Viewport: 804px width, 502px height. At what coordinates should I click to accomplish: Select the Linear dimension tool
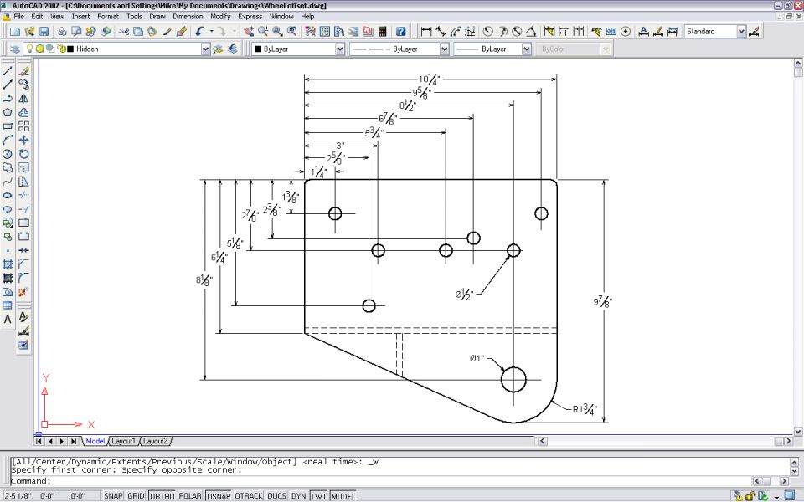(x=426, y=32)
